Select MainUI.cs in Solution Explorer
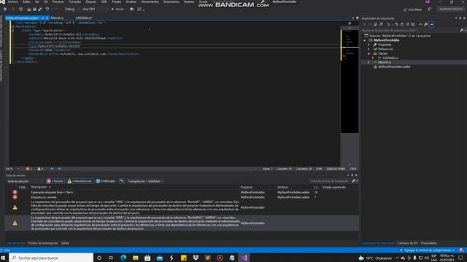467x262 pixels. (385, 63)
